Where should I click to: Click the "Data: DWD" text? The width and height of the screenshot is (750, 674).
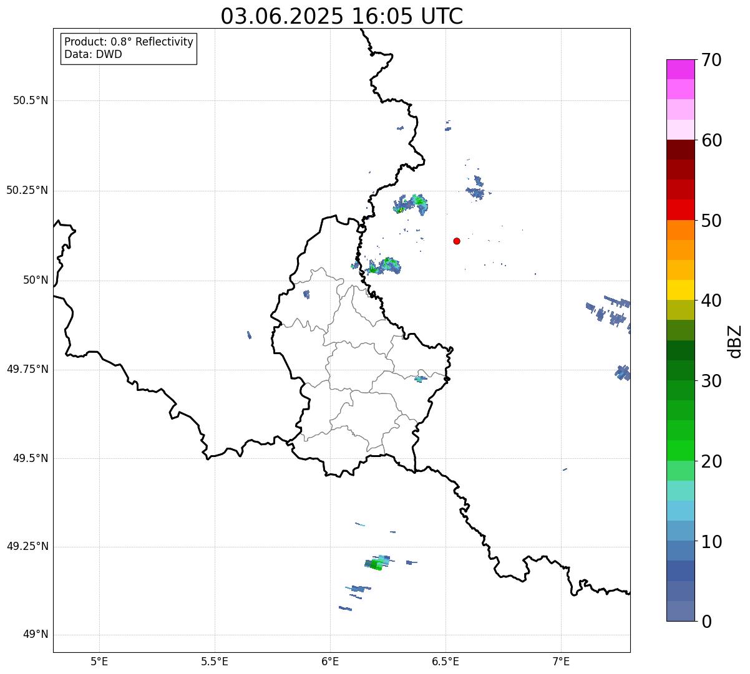click(x=94, y=54)
